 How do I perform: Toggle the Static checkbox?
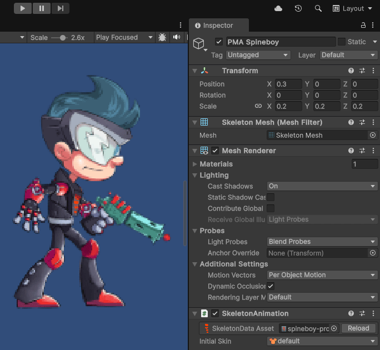pyautogui.click(x=342, y=42)
